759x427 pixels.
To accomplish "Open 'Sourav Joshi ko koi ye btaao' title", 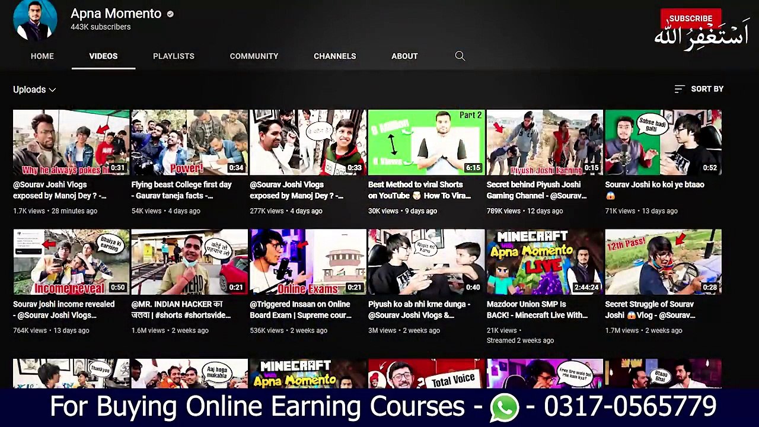I will [655, 190].
